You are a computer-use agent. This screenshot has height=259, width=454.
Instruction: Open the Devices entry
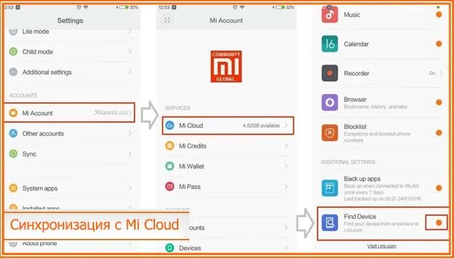click(226, 248)
